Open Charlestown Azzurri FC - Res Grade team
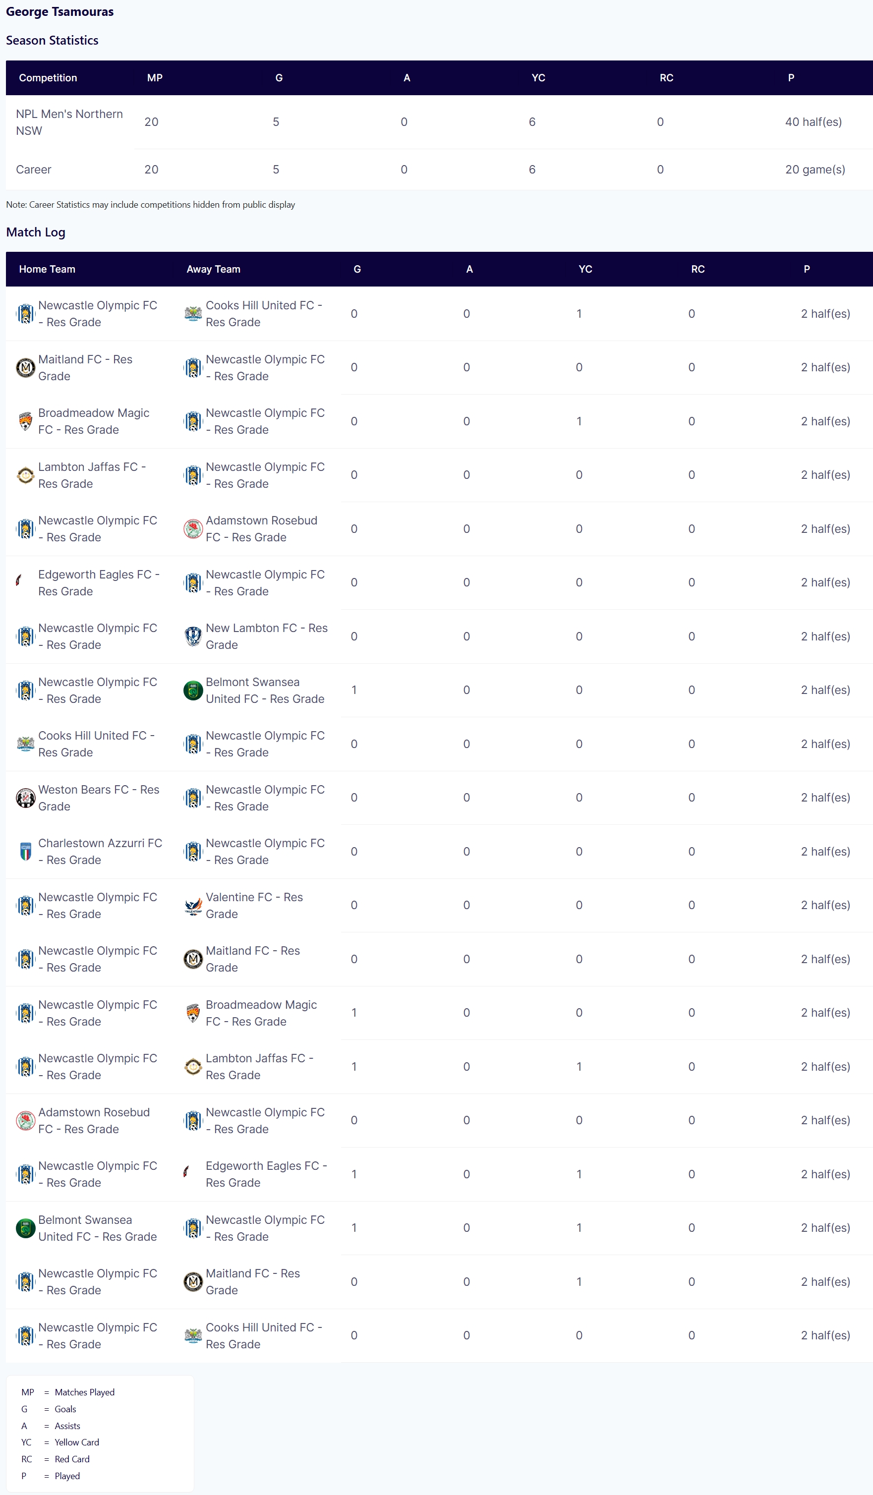This screenshot has height=1495, width=873. click(x=100, y=851)
